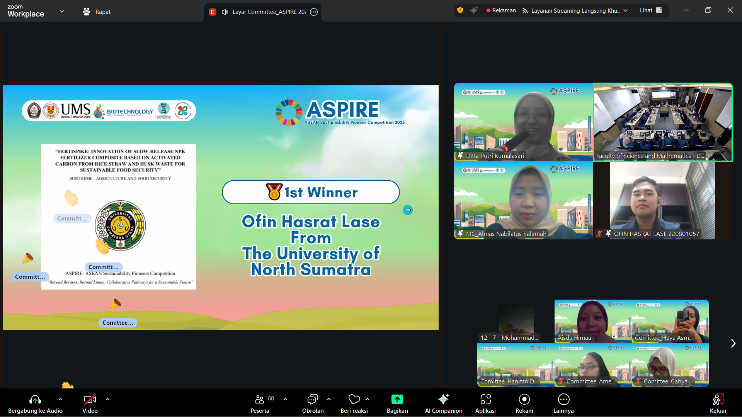Open the Rapat menu tab
Viewport: 742px width, 417px height.
point(97,12)
